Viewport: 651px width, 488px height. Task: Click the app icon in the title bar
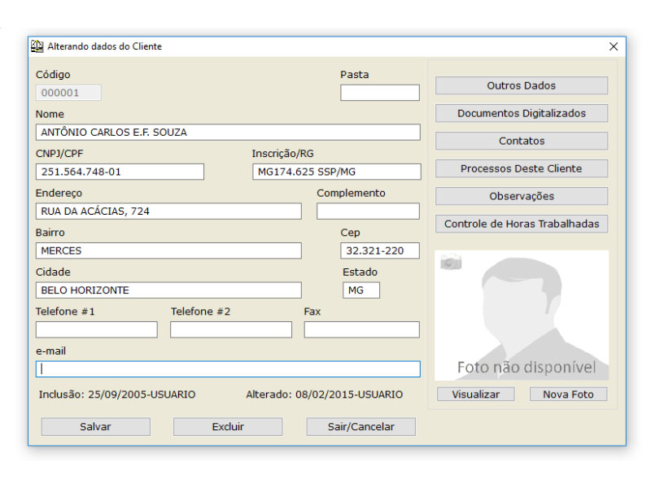click(37, 46)
